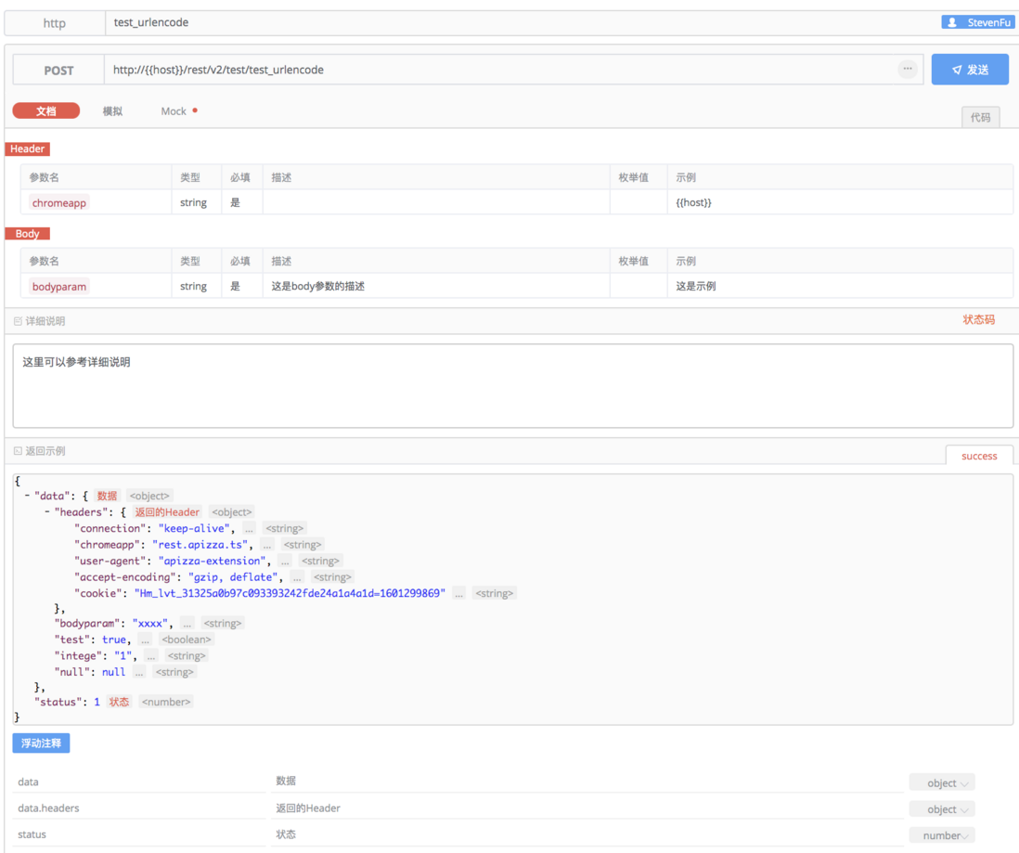The width and height of the screenshot is (1019, 853).
Task: Click the test_urlencode name field
Action: pos(520,23)
